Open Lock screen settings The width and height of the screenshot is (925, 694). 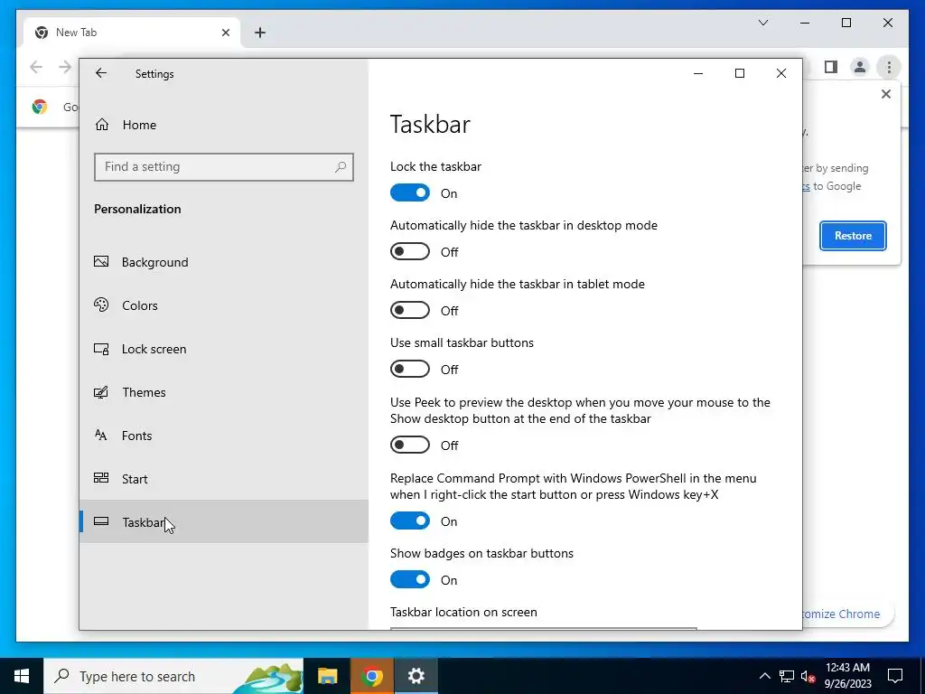(x=224, y=349)
